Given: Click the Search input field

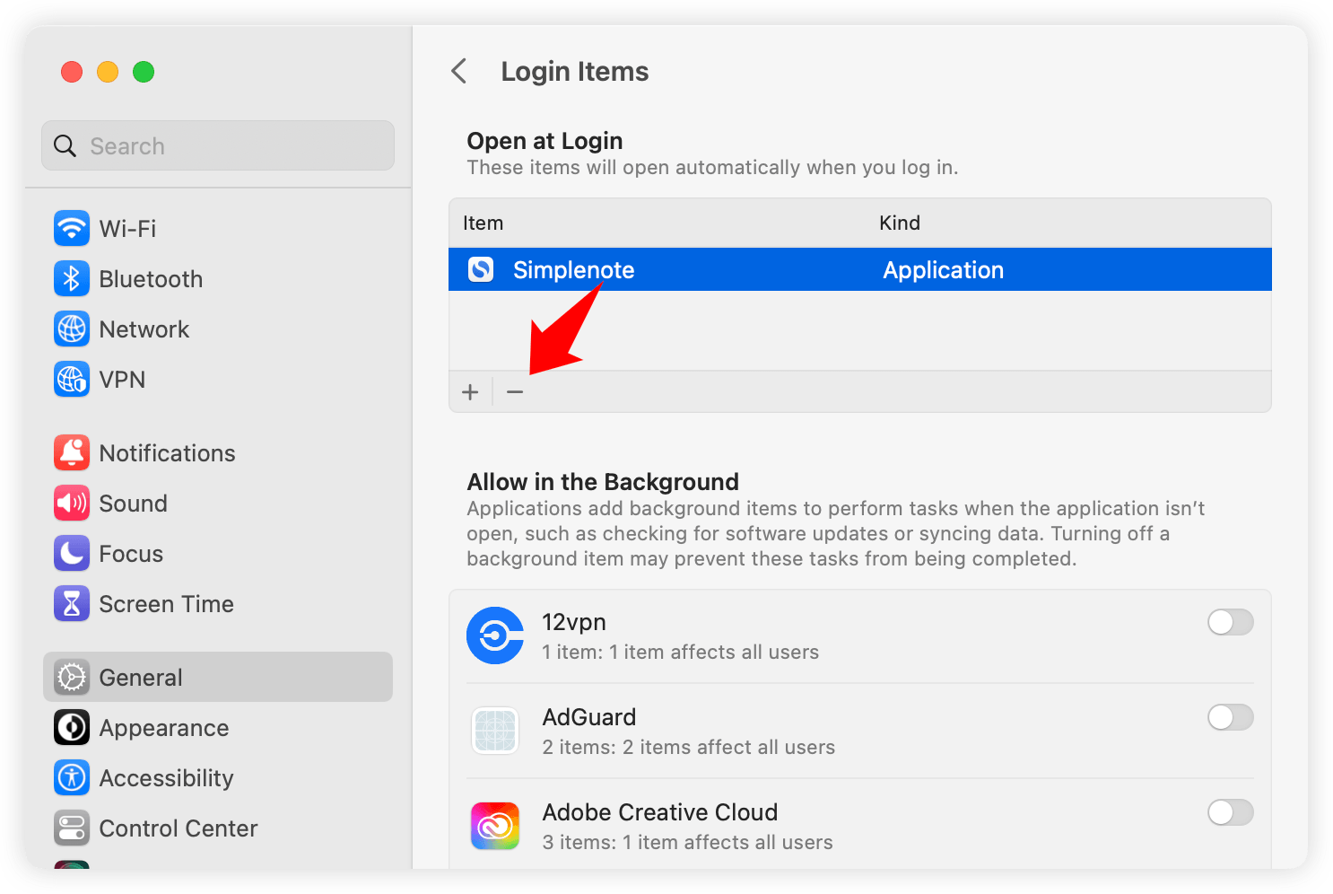Looking at the screenshot, I should (x=218, y=145).
